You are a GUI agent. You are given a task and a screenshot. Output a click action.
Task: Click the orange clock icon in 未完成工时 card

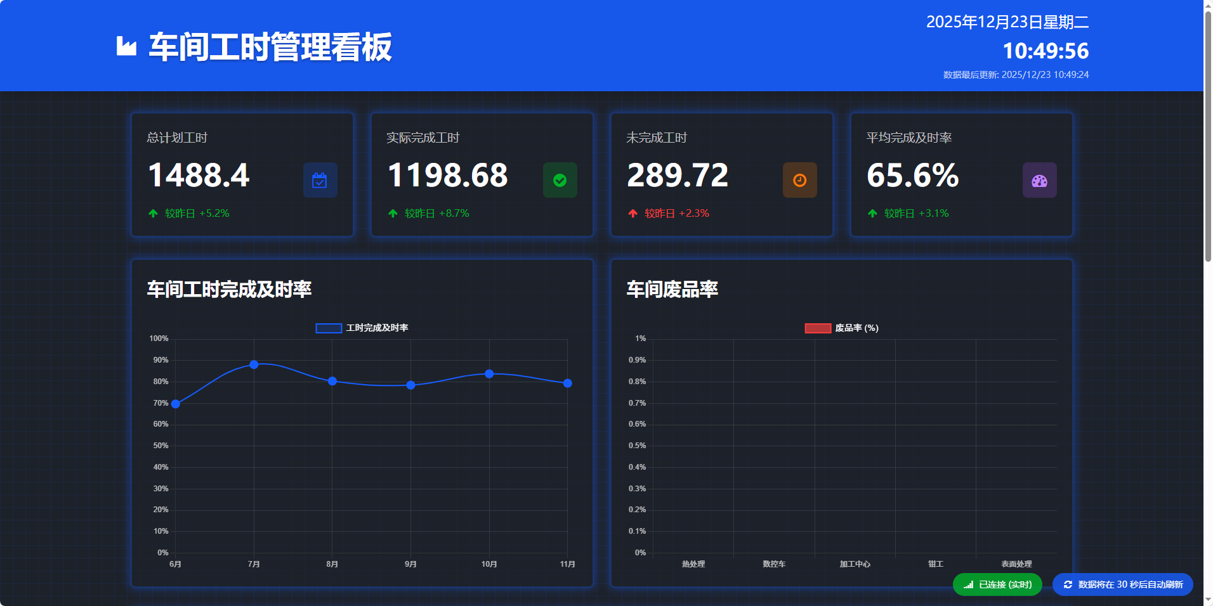coord(799,181)
